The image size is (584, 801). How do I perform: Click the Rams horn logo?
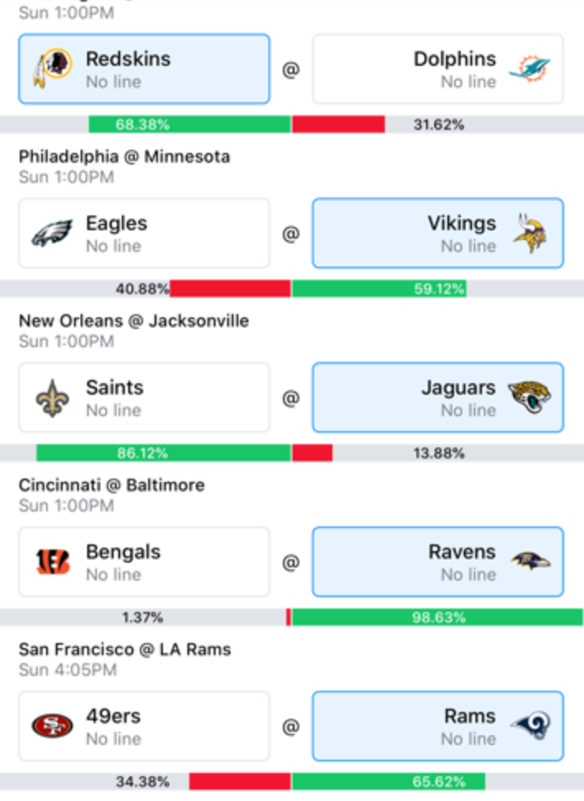(531, 726)
